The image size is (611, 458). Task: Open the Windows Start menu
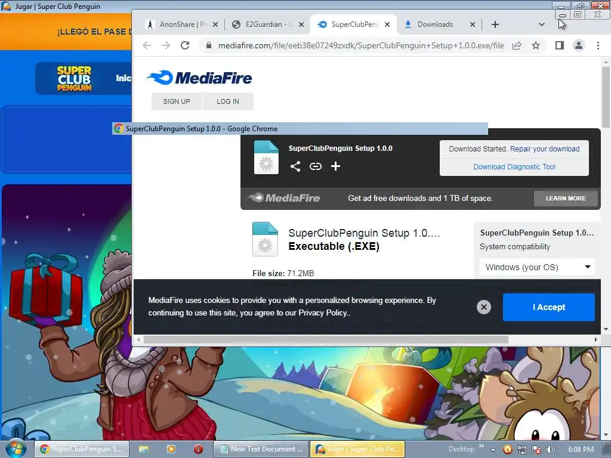coord(16,449)
